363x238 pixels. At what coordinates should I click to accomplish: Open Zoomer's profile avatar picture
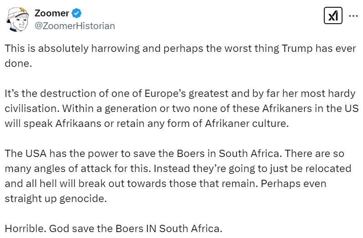click(x=17, y=19)
